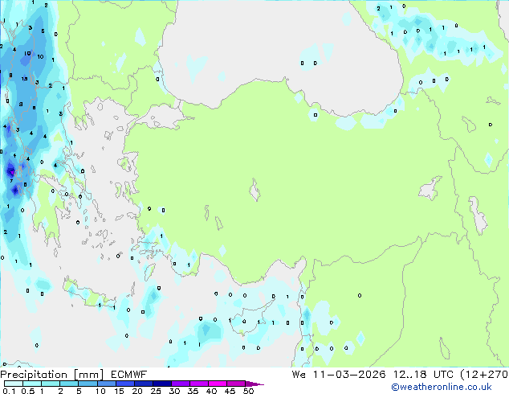The image size is (509, 394).
Task: Select the 0.5–1 mm legend swatch
Action: coord(32,384)
